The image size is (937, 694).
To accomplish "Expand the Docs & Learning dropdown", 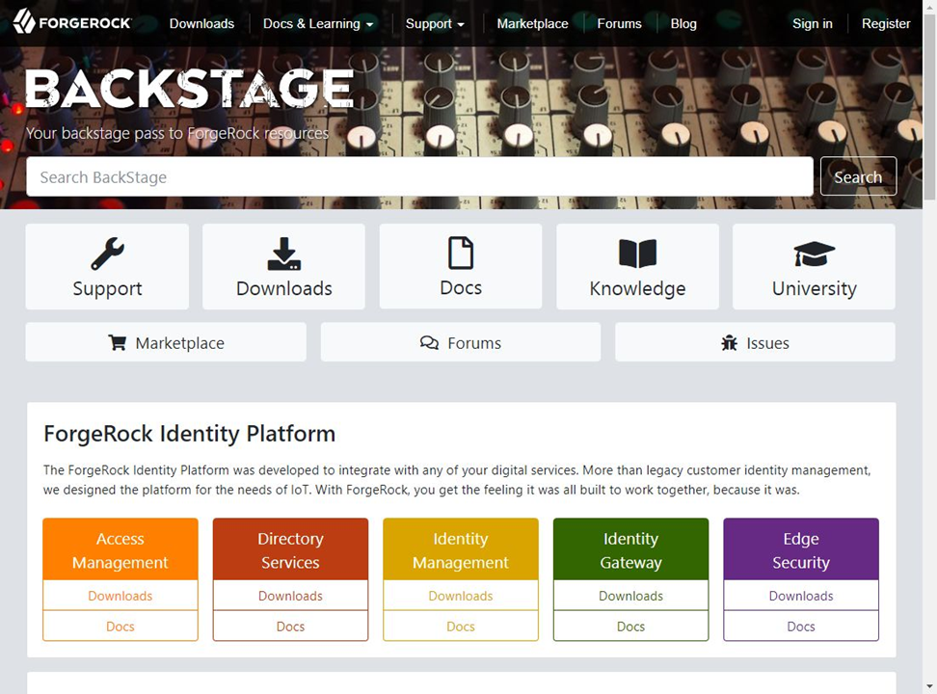I will pyautogui.click(x=318, y=24).
